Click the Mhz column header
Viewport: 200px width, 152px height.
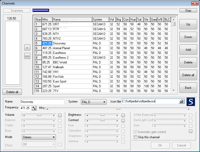click(x=47, y=20)
